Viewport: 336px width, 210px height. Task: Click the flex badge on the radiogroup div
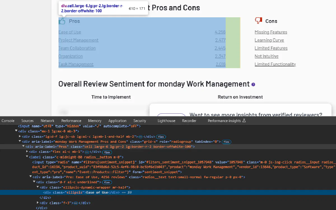click(226, 142)
